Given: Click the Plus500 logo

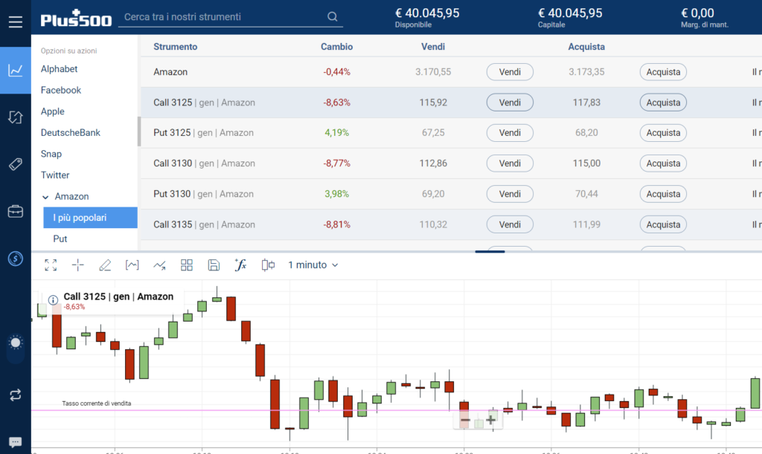Looking at the screenshot, I should point(76,18).
